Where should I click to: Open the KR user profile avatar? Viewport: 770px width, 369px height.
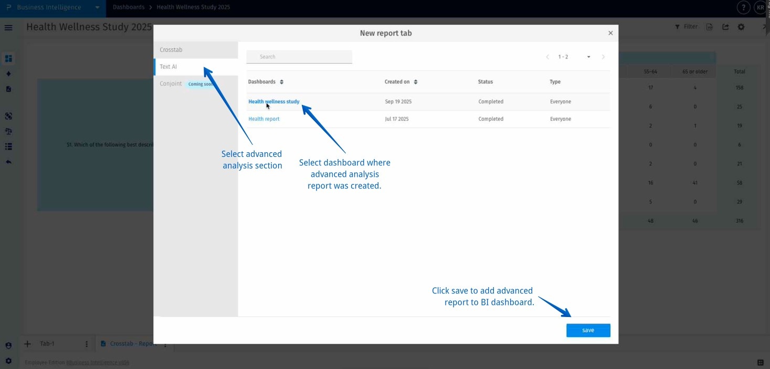760,7
